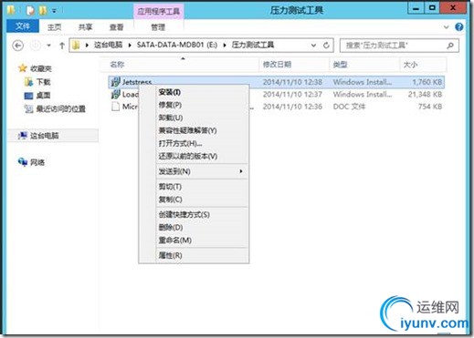Open 桌面 in the navigation pane
This screenshot has width=474, height=338.
43,96
